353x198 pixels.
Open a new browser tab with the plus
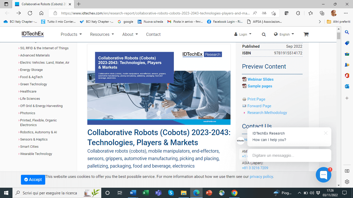coord(79,4)
